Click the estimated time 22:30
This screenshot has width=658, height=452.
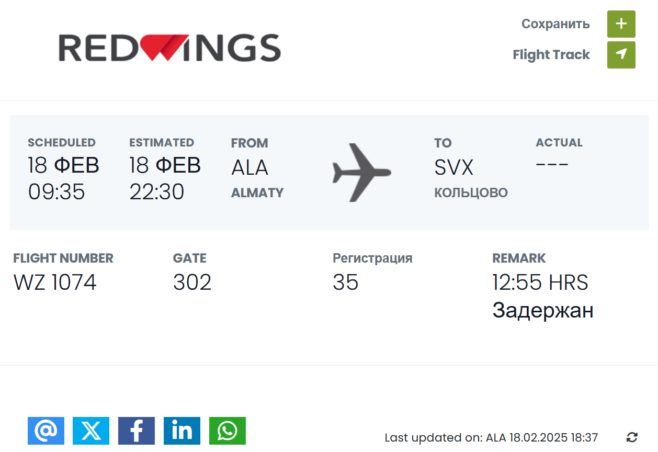coord(157,192)
